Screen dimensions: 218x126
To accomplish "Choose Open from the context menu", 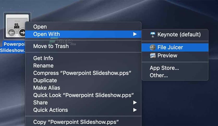I will (x=83, y=27).
